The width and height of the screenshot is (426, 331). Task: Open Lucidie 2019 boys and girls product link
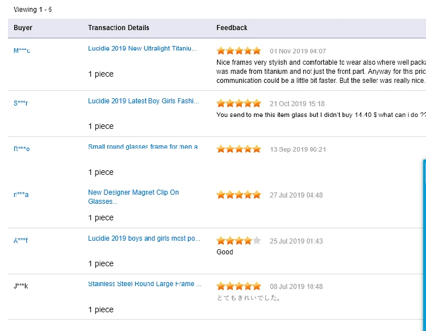(x=144, y=238)
